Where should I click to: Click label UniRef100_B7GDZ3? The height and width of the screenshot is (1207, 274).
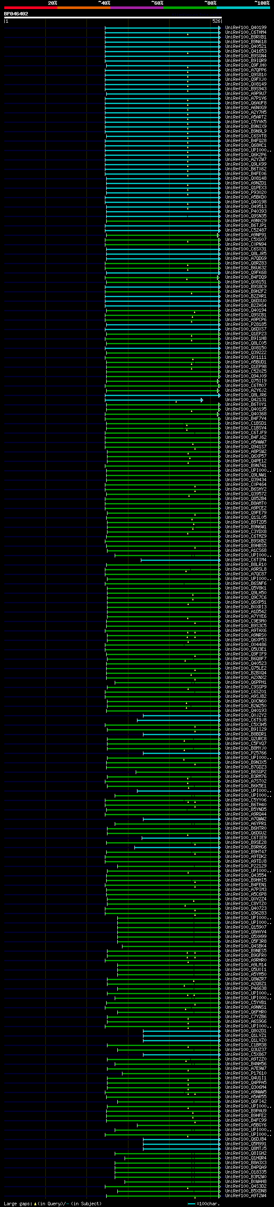246,767
